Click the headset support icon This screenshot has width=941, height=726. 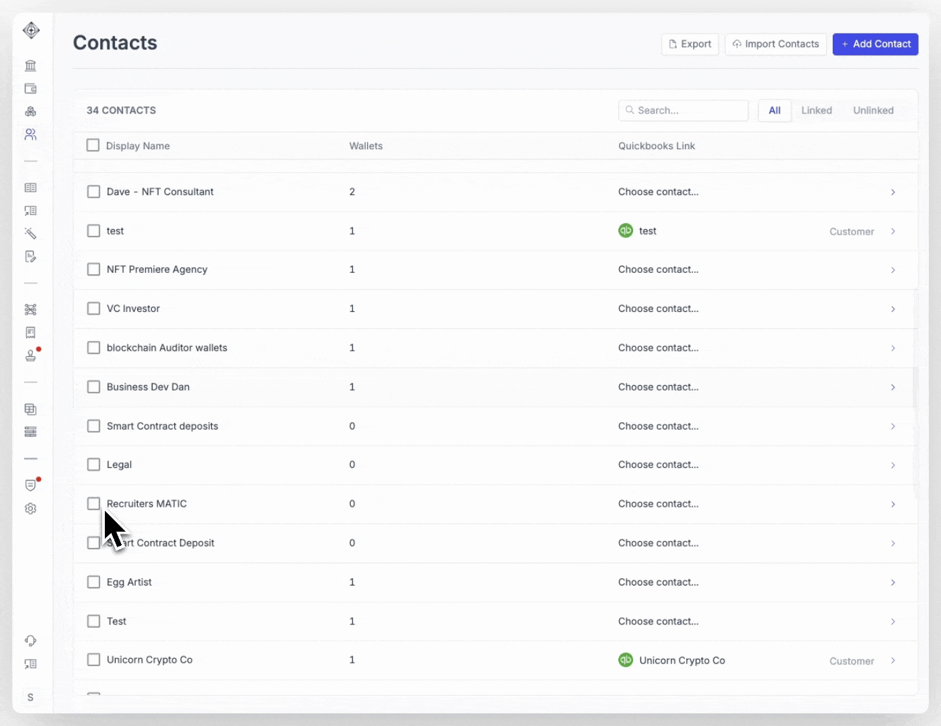tap(30, 641)
